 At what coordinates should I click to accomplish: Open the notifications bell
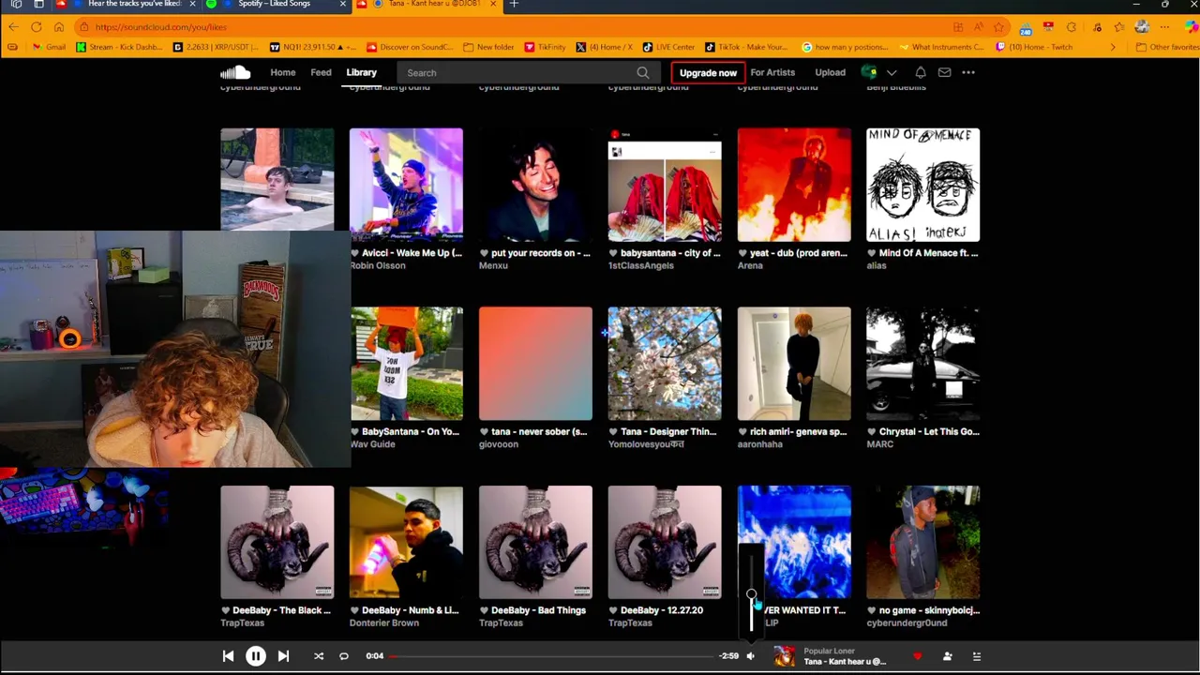tap(921, 72)
